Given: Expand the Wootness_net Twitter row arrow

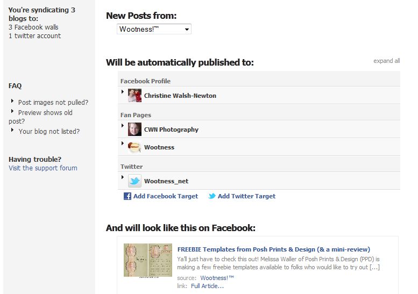Looking at the screenshot, I should [x=123, y=177].
